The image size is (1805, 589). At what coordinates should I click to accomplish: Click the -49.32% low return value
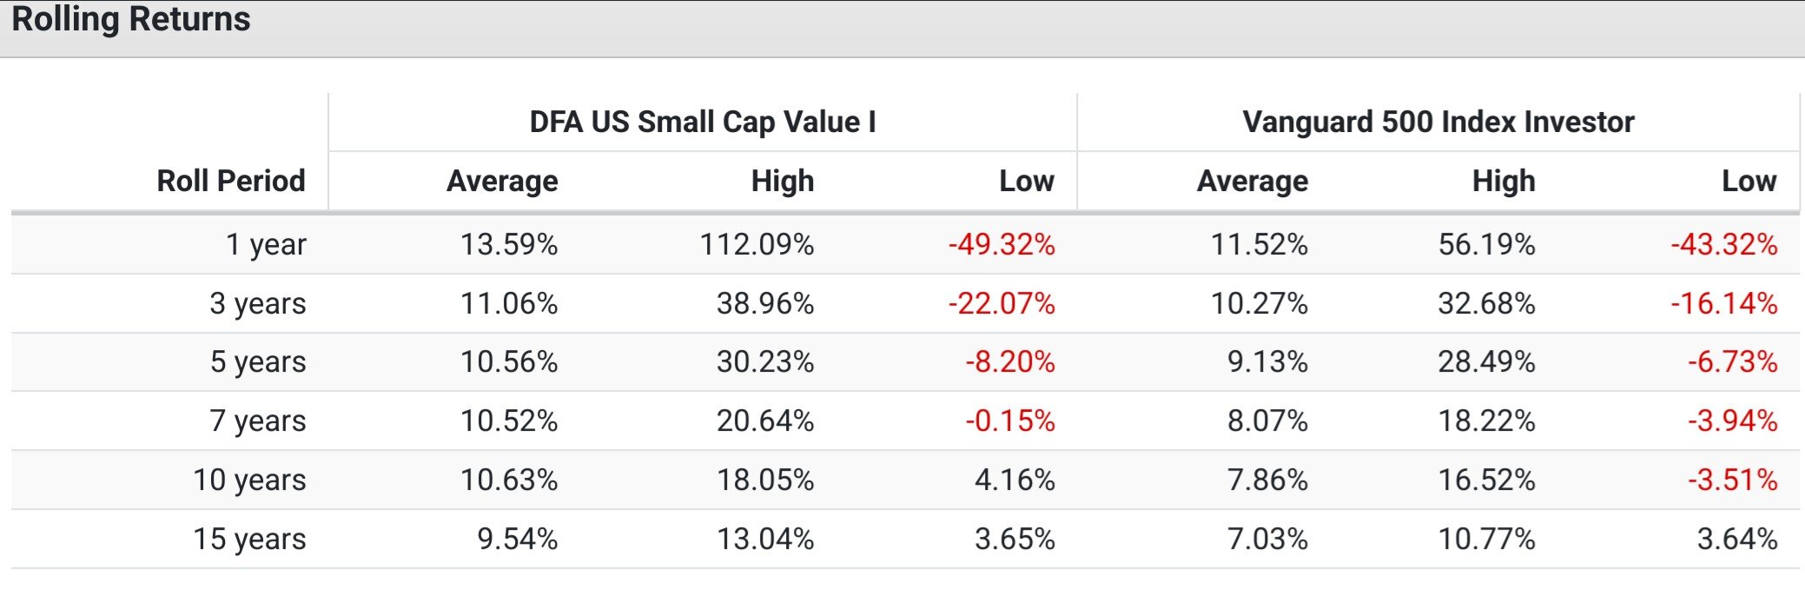(1002, 244)
